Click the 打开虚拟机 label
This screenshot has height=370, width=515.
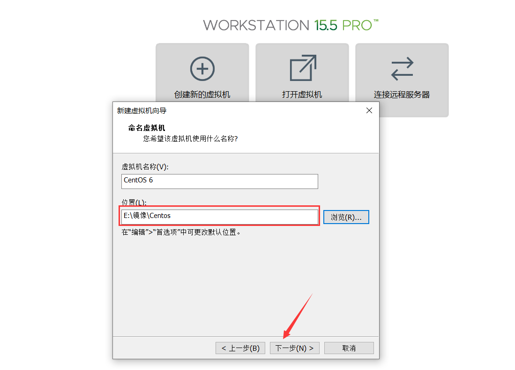pos(302,94)
